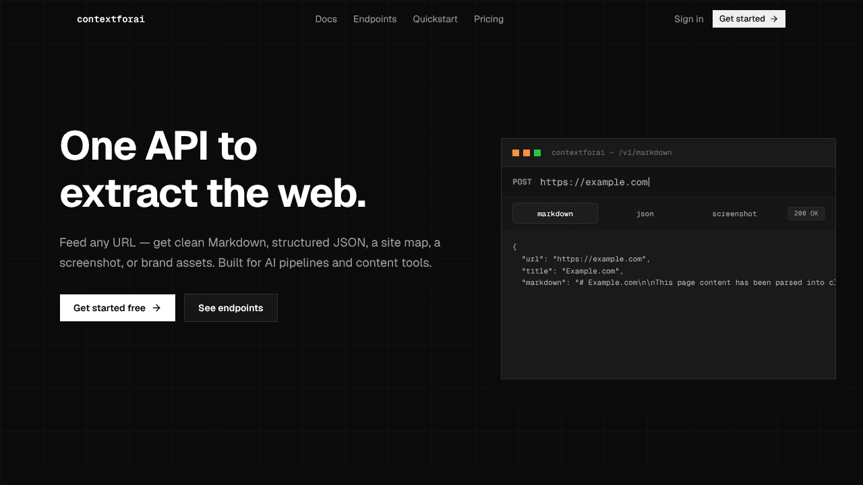Viewport: 863px width, 485px height.
Task: Click the orange-red window dot
Action: (x=516, y=153)
